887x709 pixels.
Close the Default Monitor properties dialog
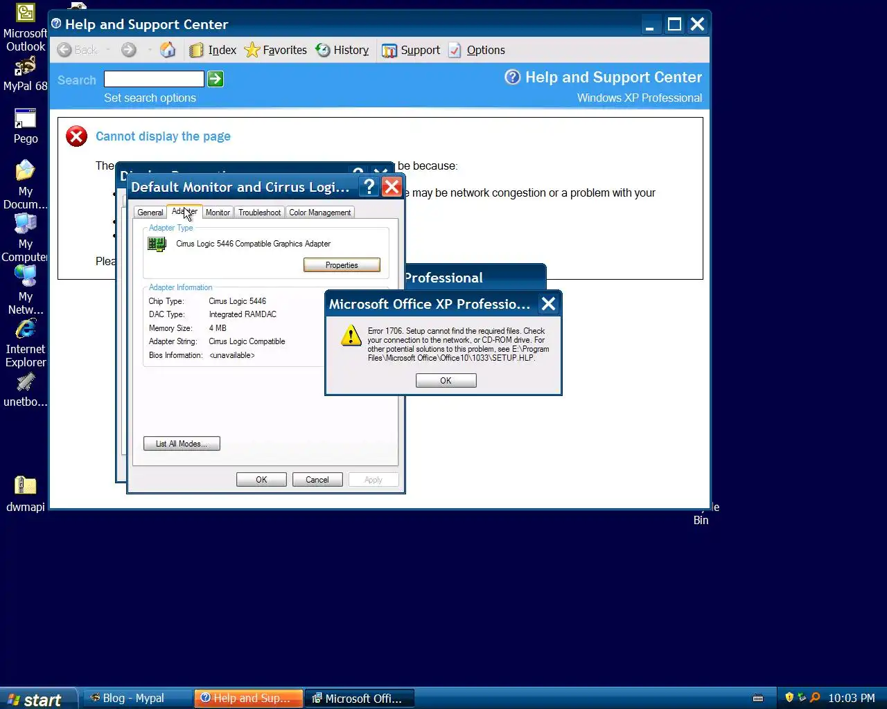click(392, 187)
